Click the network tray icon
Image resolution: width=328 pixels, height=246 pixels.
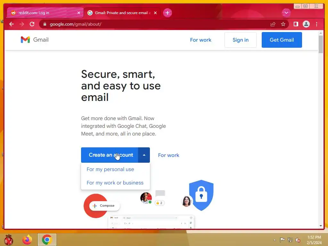[x=290, y=240]
